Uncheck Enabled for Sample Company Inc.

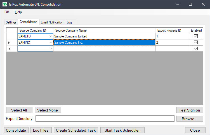(196, 42)
